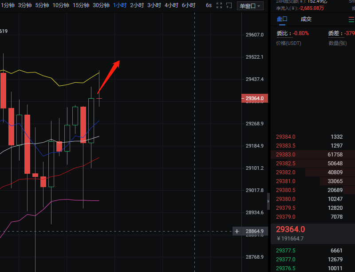Select bid price 29376.5
This screenshot has height=272, width=355.
click(x=285, y=268)
